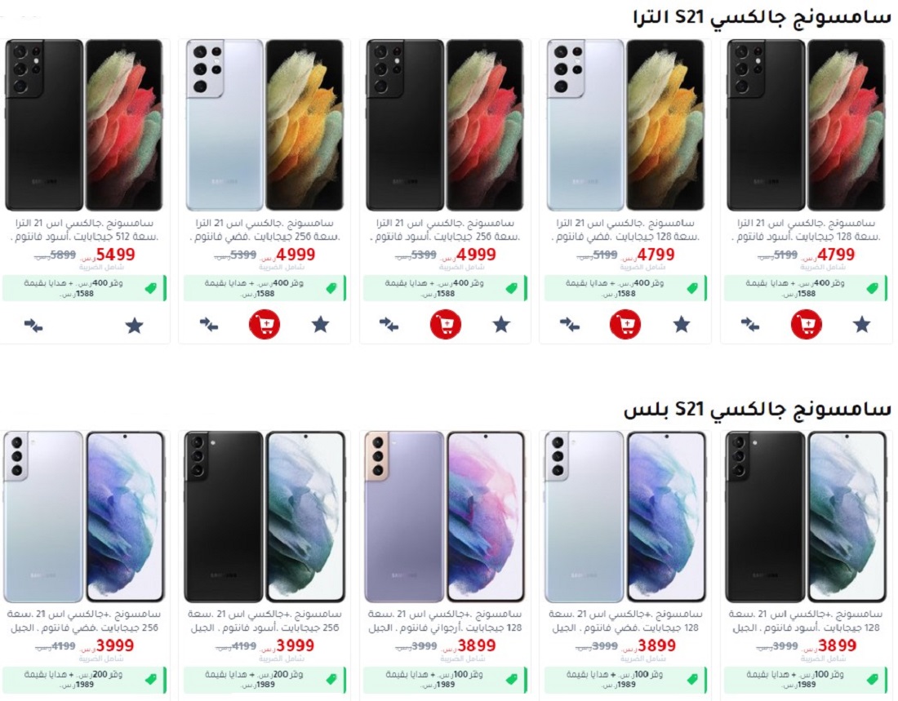Star the S21 Ultra 256GB black phone
898x701 pixels.
501,325
